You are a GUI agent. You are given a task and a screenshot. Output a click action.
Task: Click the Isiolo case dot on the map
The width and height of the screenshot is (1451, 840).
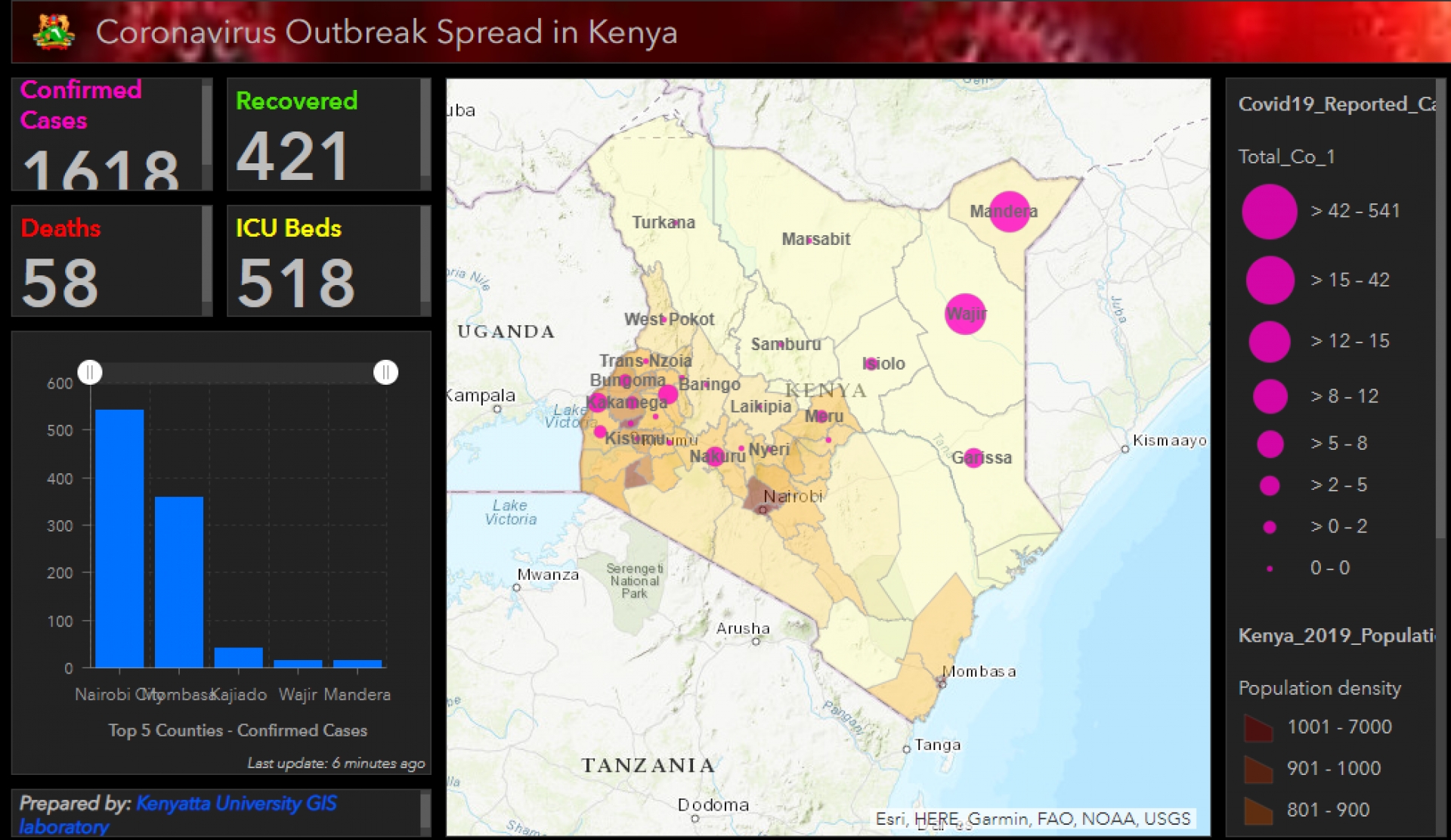pos(871,364)
